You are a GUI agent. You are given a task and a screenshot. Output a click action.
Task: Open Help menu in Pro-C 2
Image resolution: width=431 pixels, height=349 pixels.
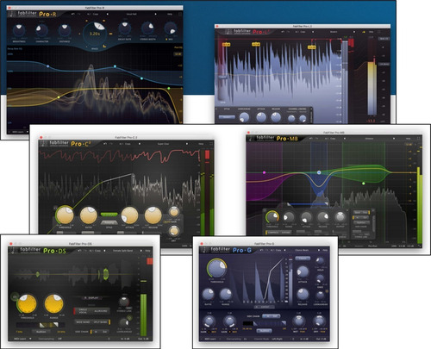[201, 144]
